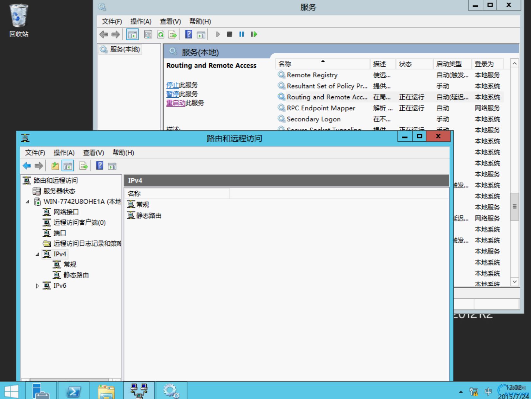
Task: Sort services by 状态 column header
Action: click(414, 64)
